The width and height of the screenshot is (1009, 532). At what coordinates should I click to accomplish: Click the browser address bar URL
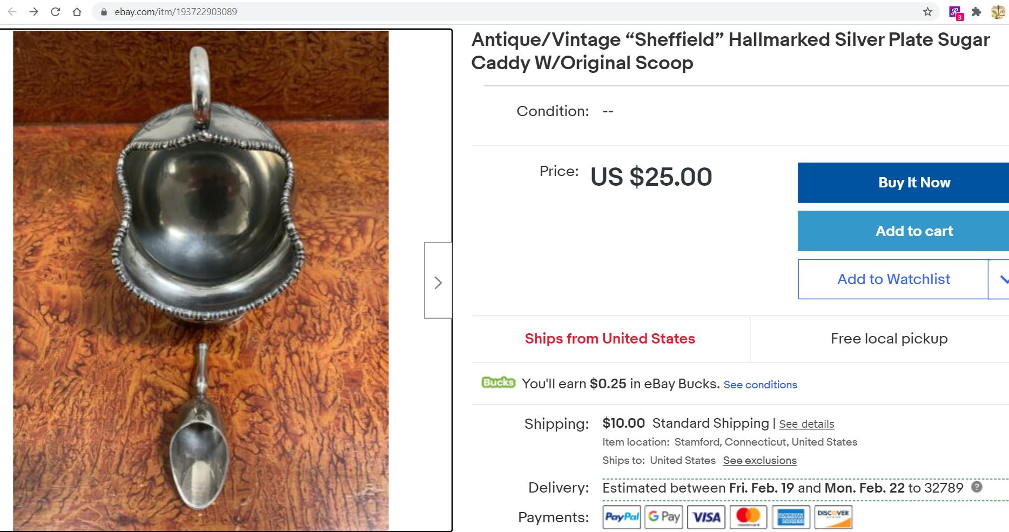click(x=176, y=11)
